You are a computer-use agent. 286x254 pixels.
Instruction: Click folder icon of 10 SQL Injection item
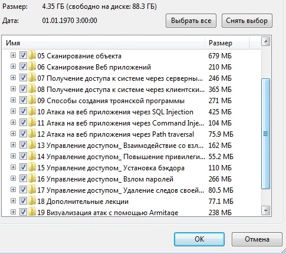coord(32,111)
